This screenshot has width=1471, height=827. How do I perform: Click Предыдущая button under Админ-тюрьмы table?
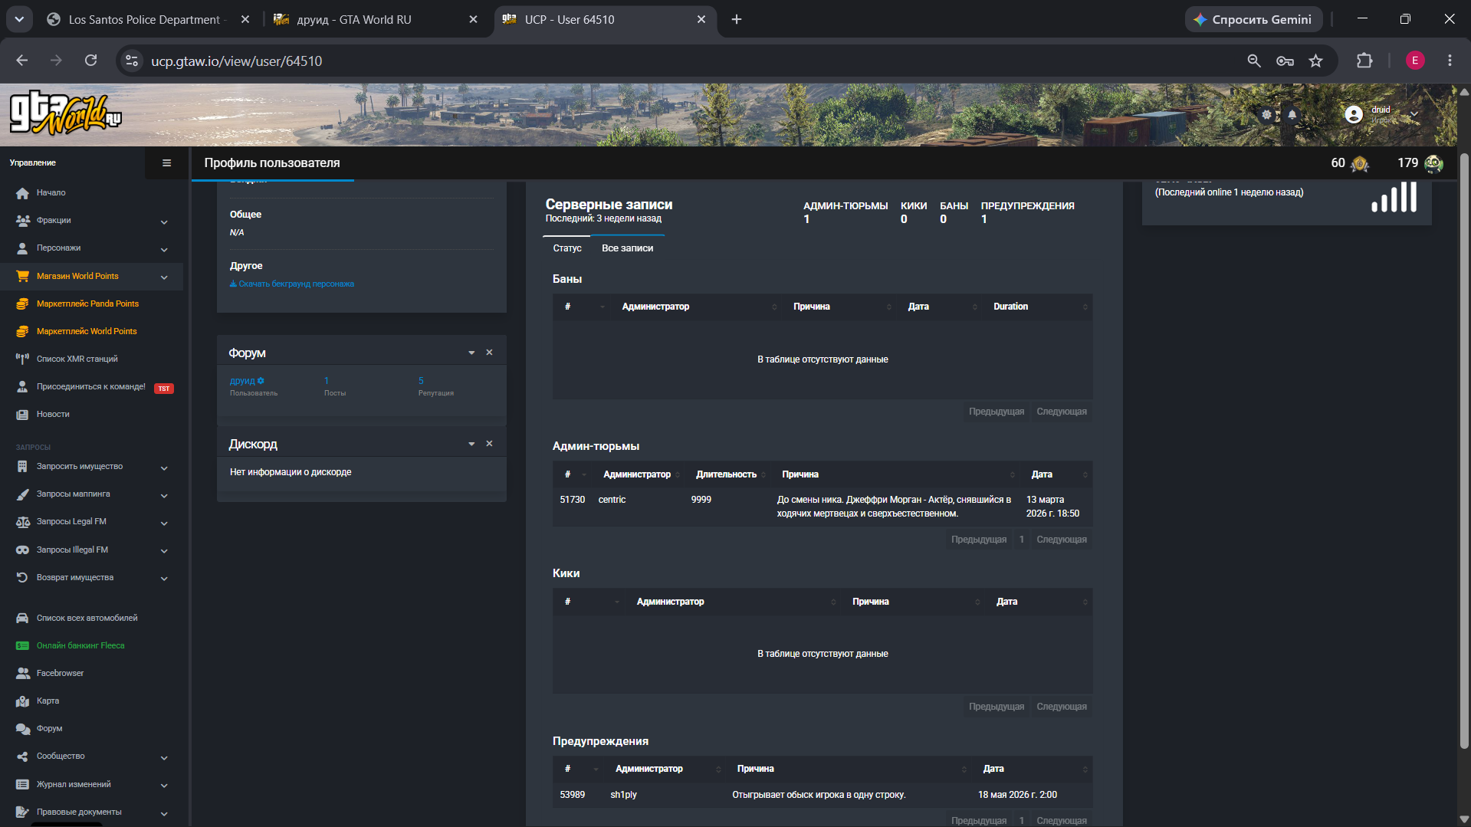979,540
